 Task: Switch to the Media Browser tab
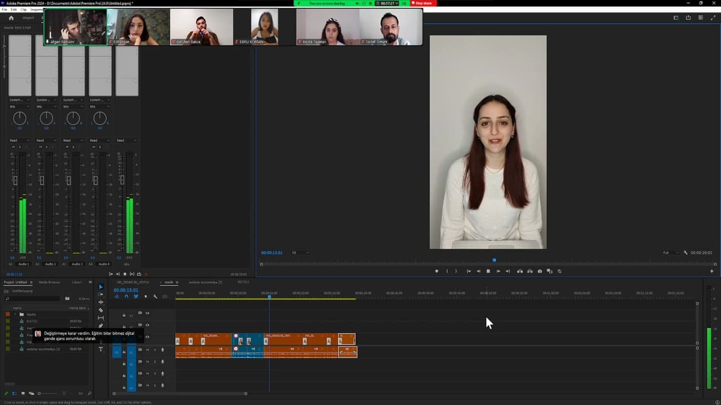pos(49,282)
